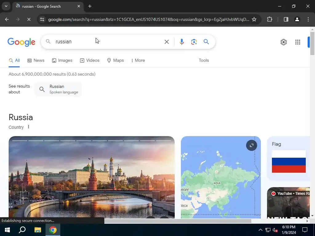Open Google apps grid

pyautogui.click(x=298, y=42)
